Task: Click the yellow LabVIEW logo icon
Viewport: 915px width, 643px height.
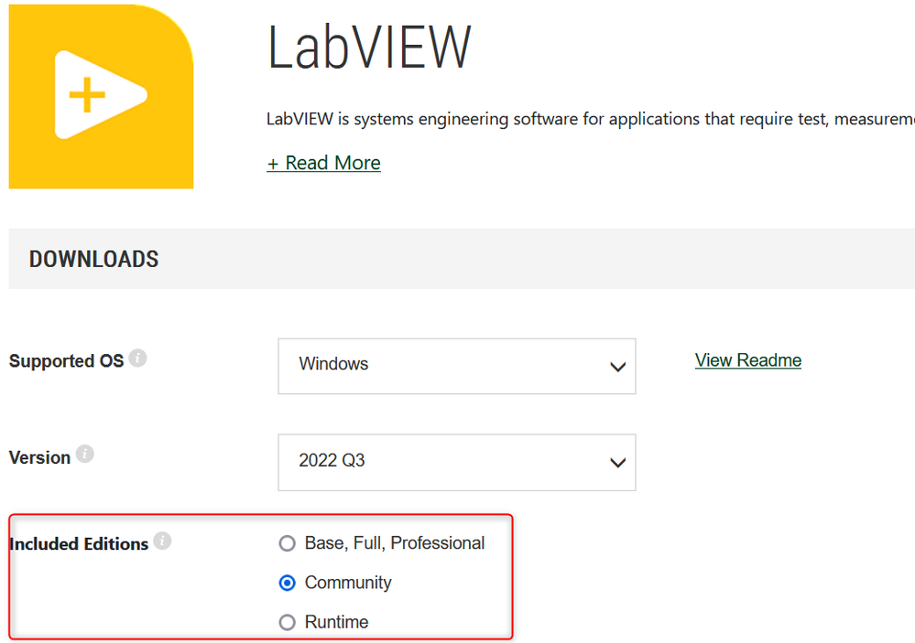Action: pos(101,96)
